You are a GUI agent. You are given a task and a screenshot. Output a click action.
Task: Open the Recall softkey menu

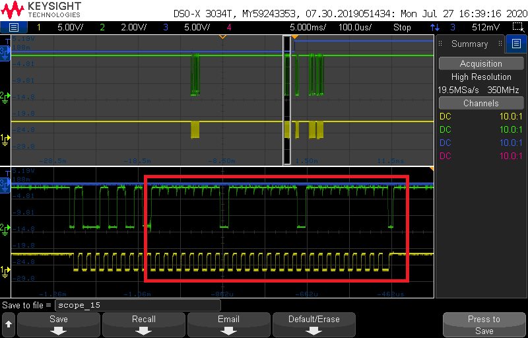[144, 325]
